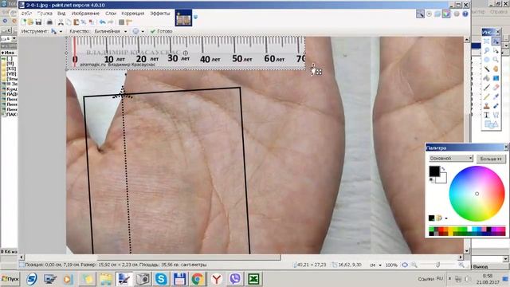
Task: Select the Magic Wand tool
Action: 486,69
